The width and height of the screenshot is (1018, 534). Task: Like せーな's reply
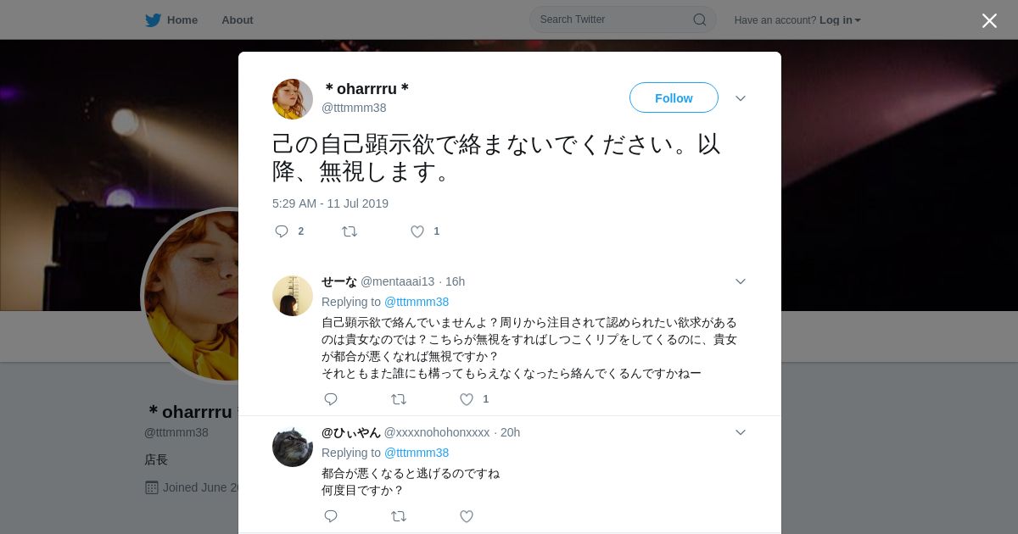(467, 399)
